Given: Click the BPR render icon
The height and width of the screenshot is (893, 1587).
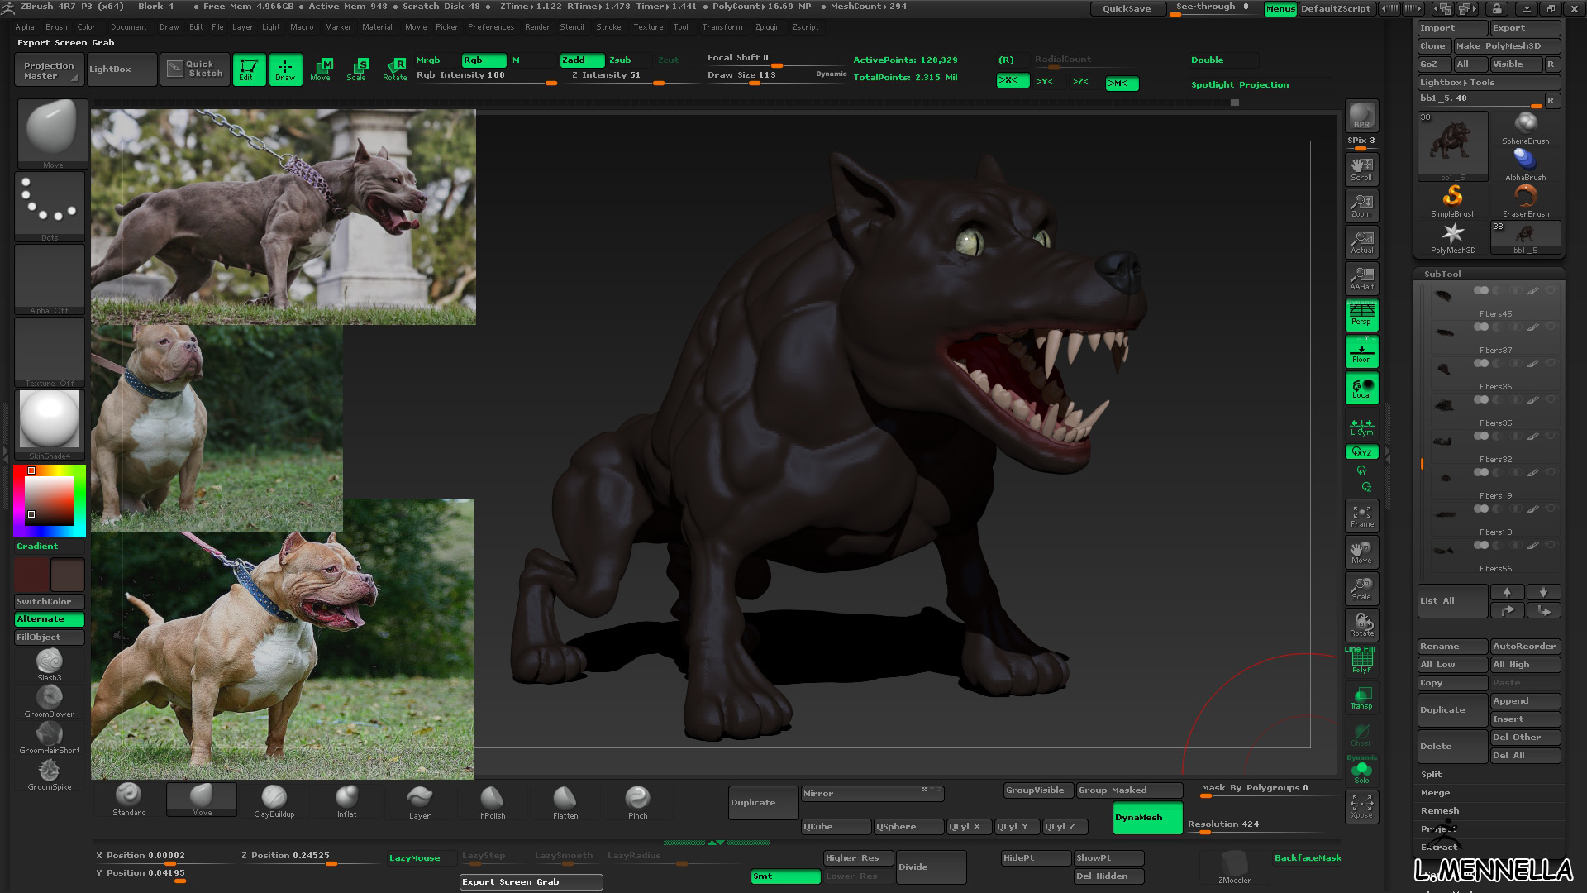Looking at the screenshot, I should pyautogui.click(x=1361, y=116).
